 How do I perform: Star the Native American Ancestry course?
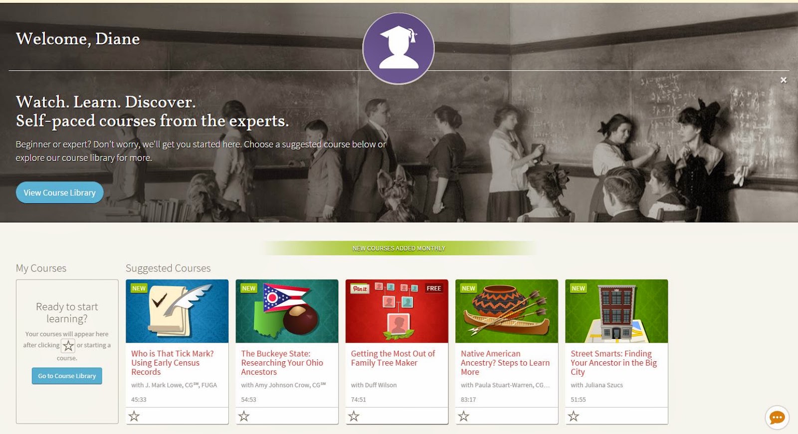click(464, 416)
